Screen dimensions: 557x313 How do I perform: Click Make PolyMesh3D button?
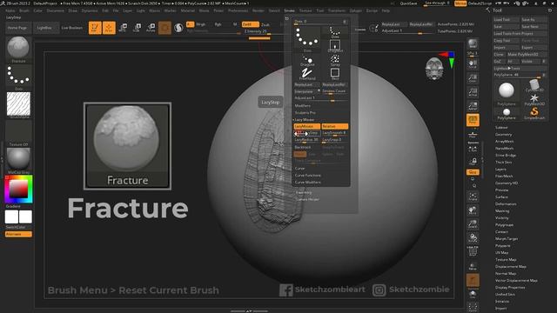[527, 54]
